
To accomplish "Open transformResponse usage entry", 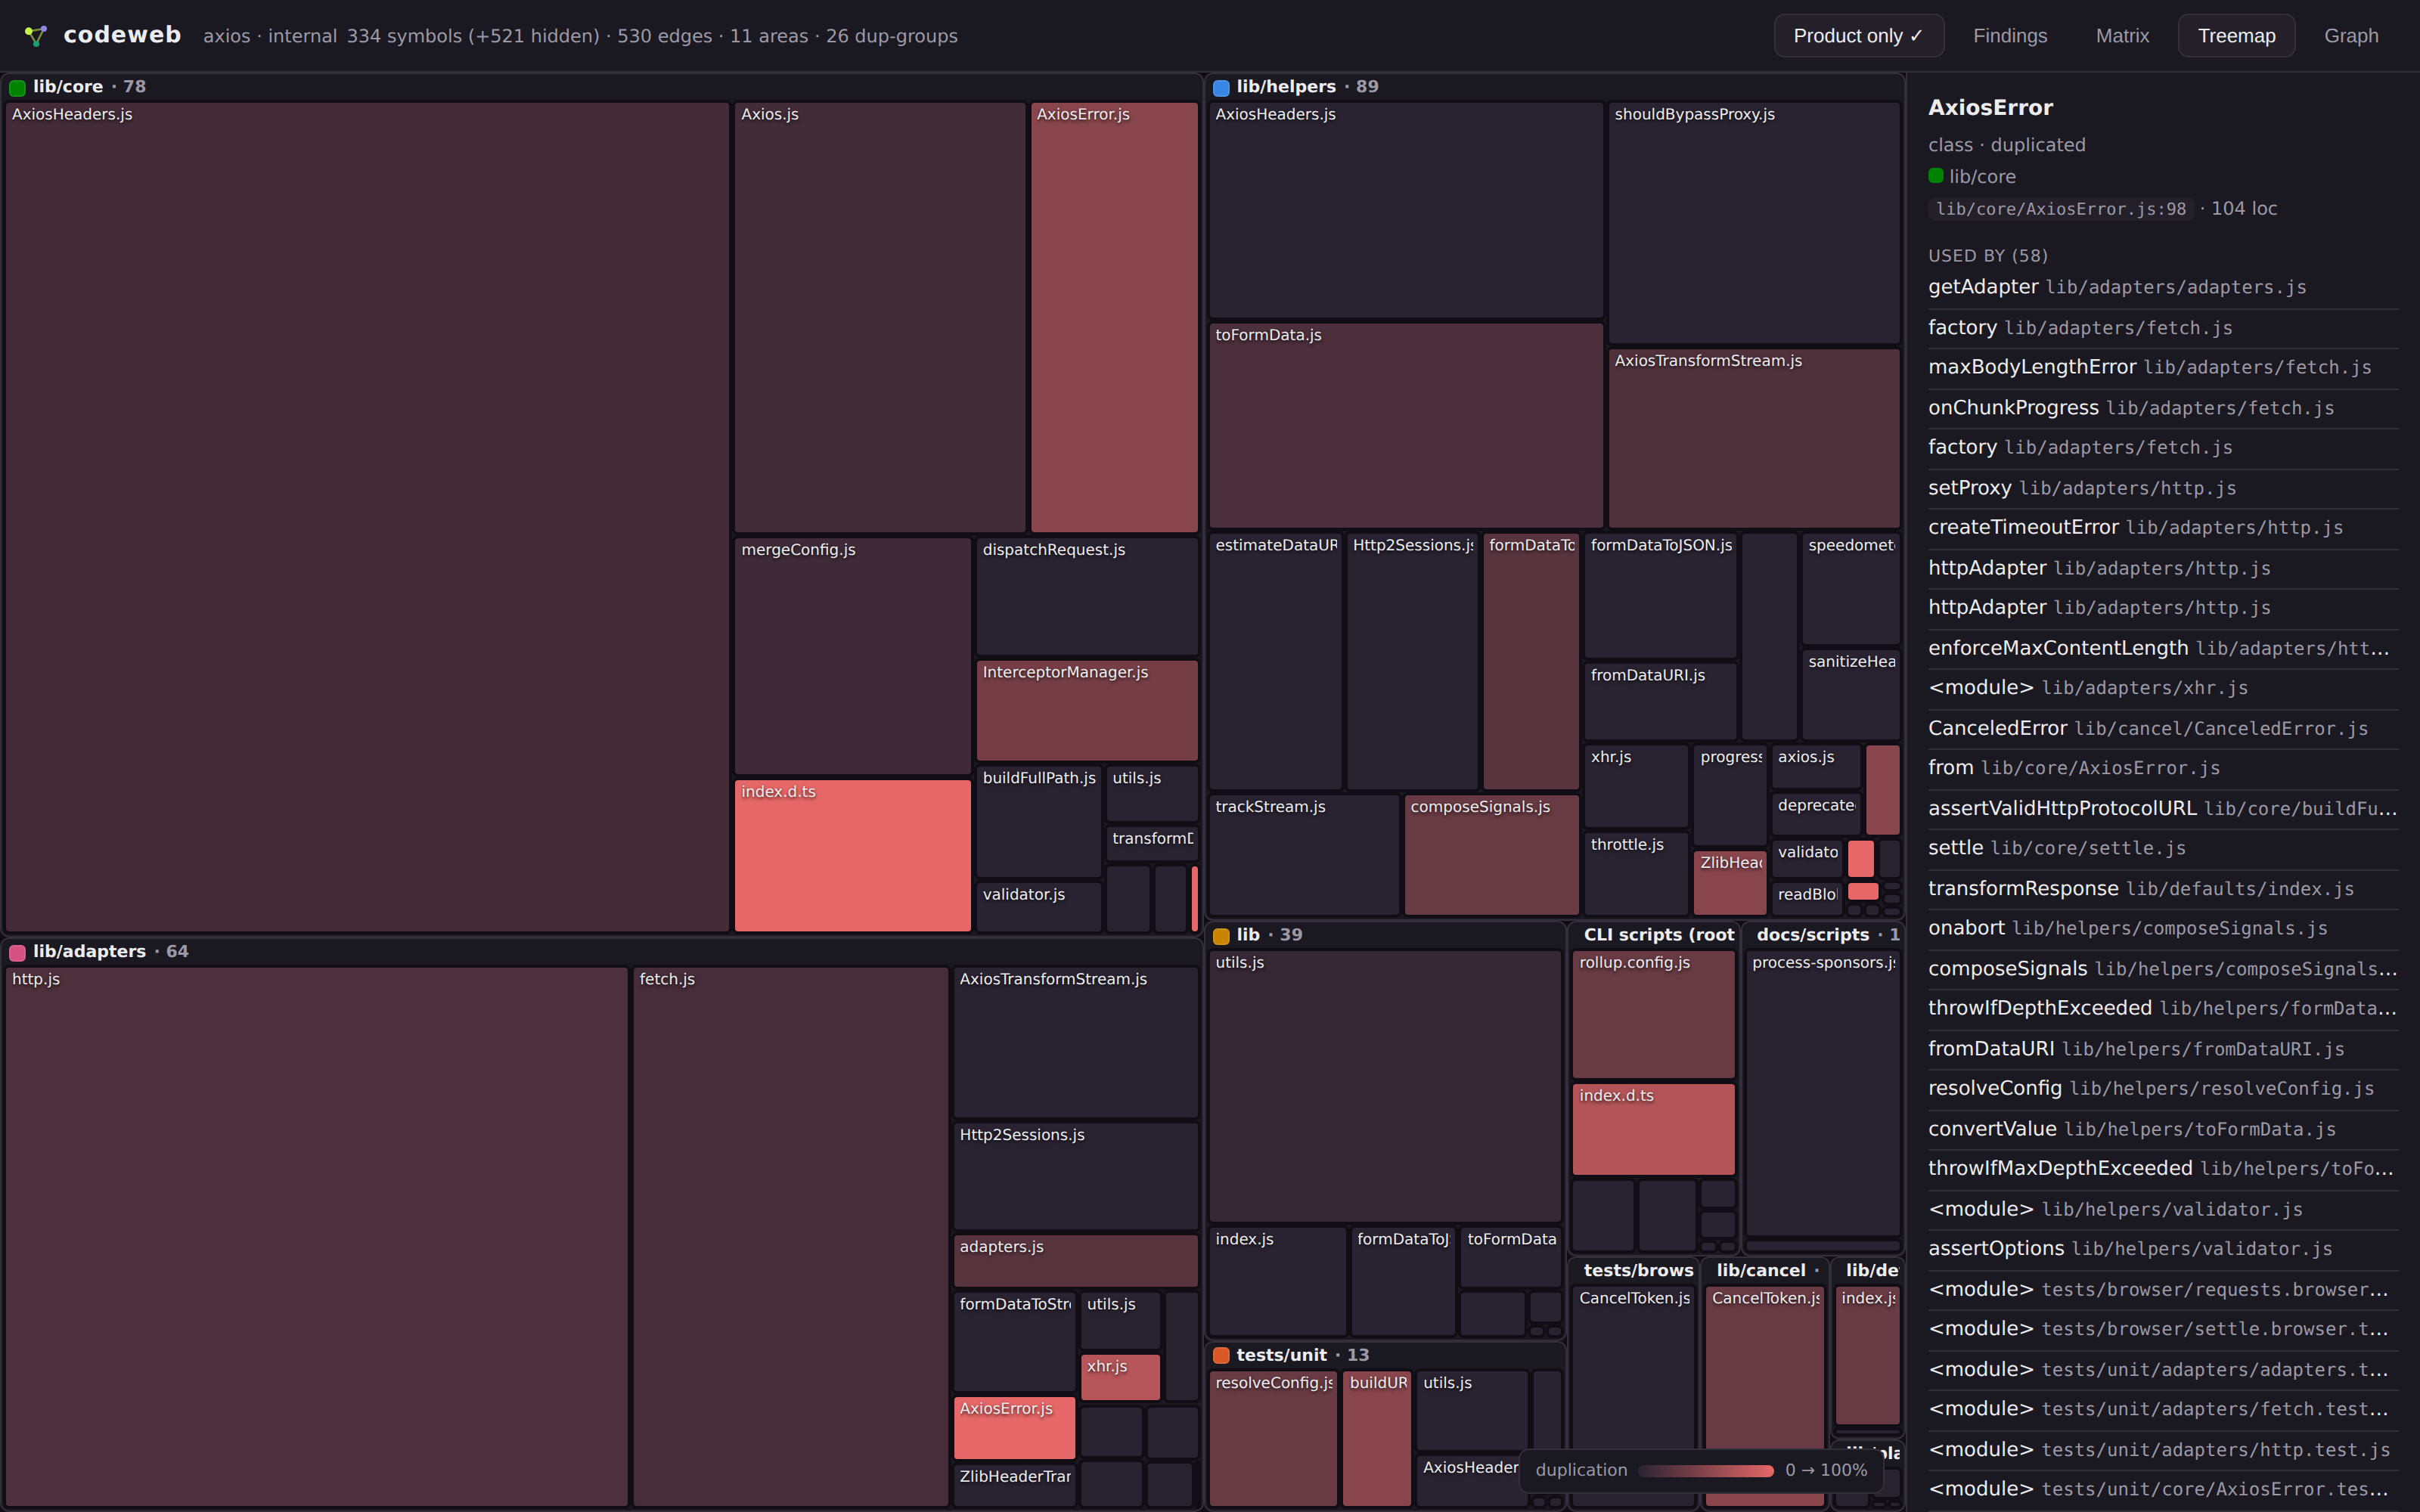I will coord(2163,888).
